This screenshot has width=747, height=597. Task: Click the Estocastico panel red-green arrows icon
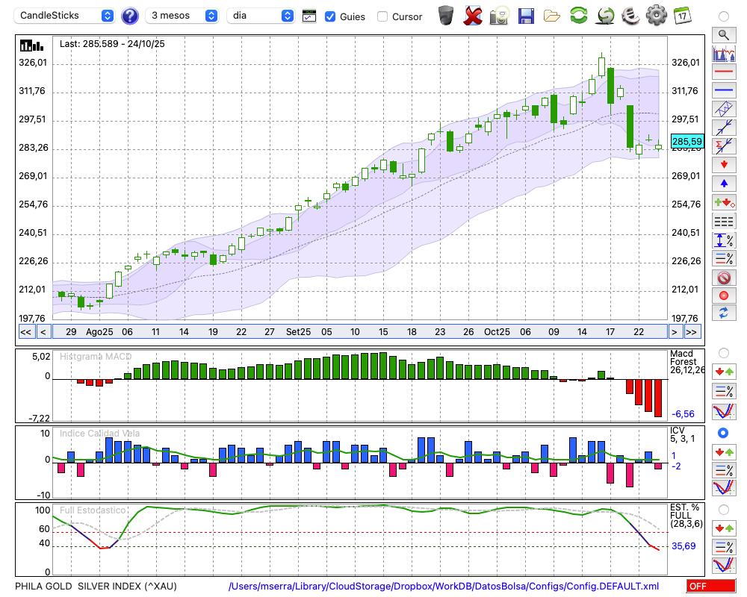[724, 528]
